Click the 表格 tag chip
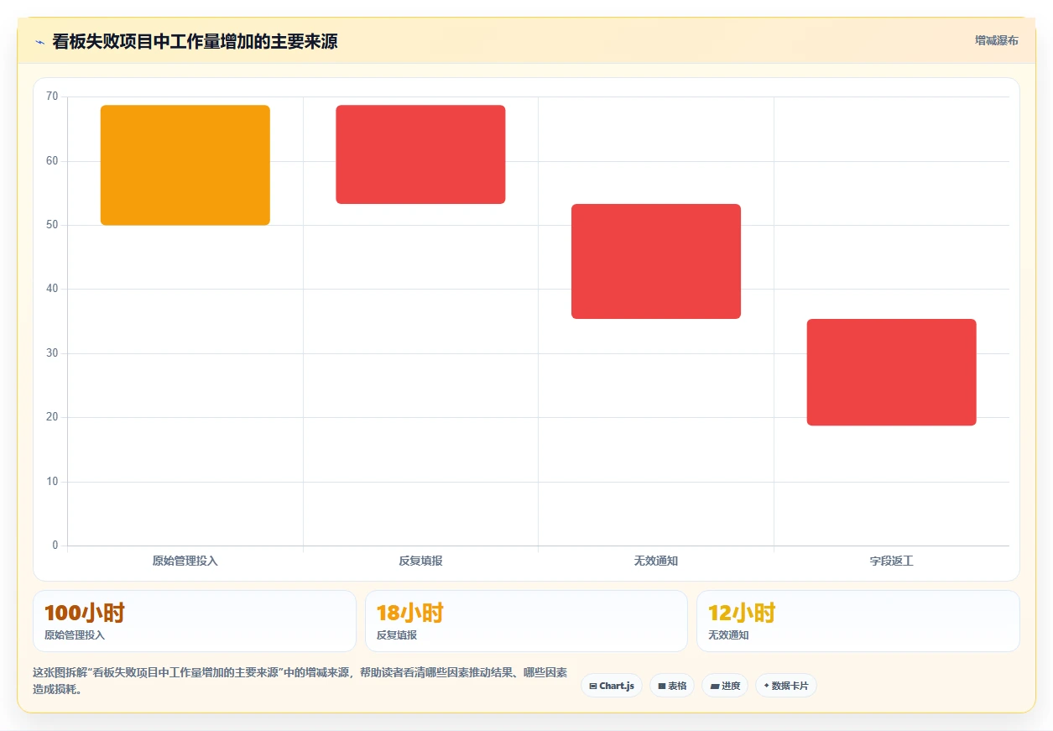The height and width of the screenshot is (731, 1053). (672, 686)
